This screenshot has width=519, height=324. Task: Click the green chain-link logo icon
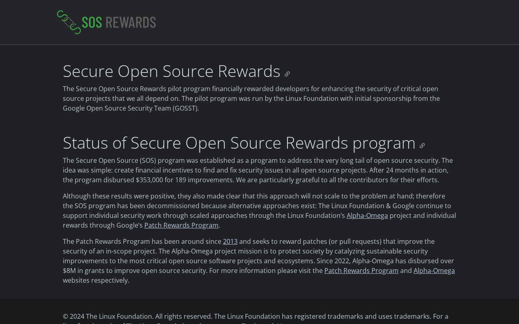(69, 22)
